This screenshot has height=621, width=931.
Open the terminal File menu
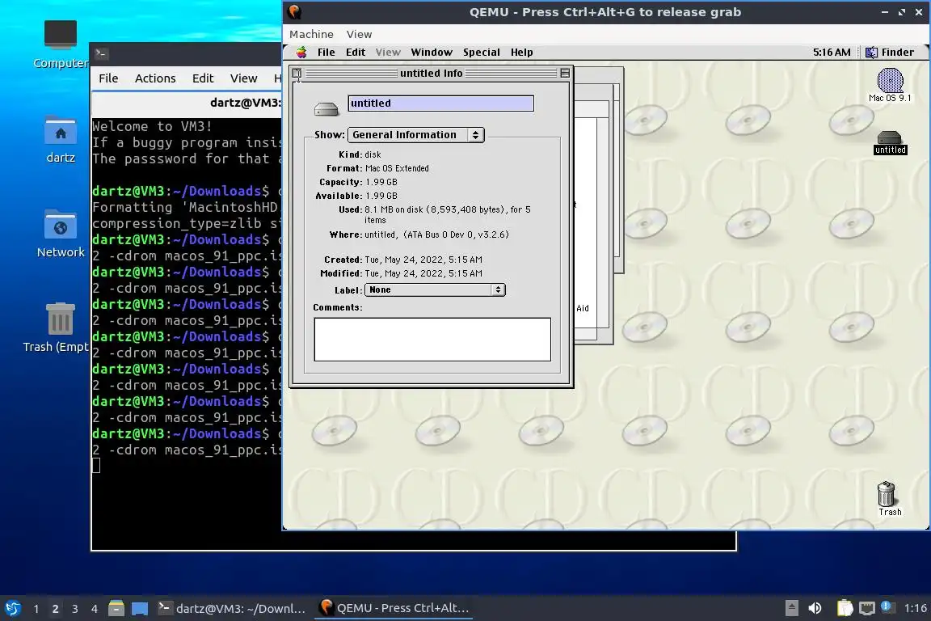point(108,78)
